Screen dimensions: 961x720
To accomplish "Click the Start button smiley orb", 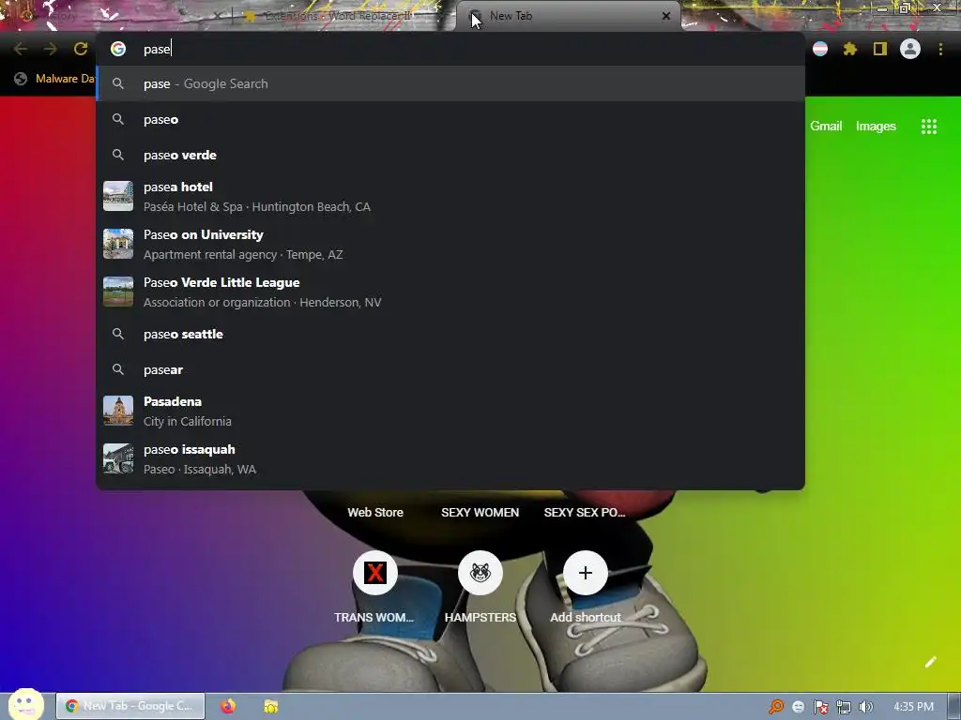I will click(x=25, y=704).
